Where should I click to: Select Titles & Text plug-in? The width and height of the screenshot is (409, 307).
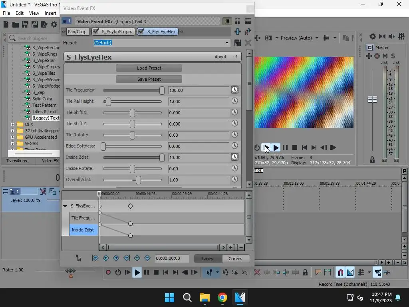44,112
